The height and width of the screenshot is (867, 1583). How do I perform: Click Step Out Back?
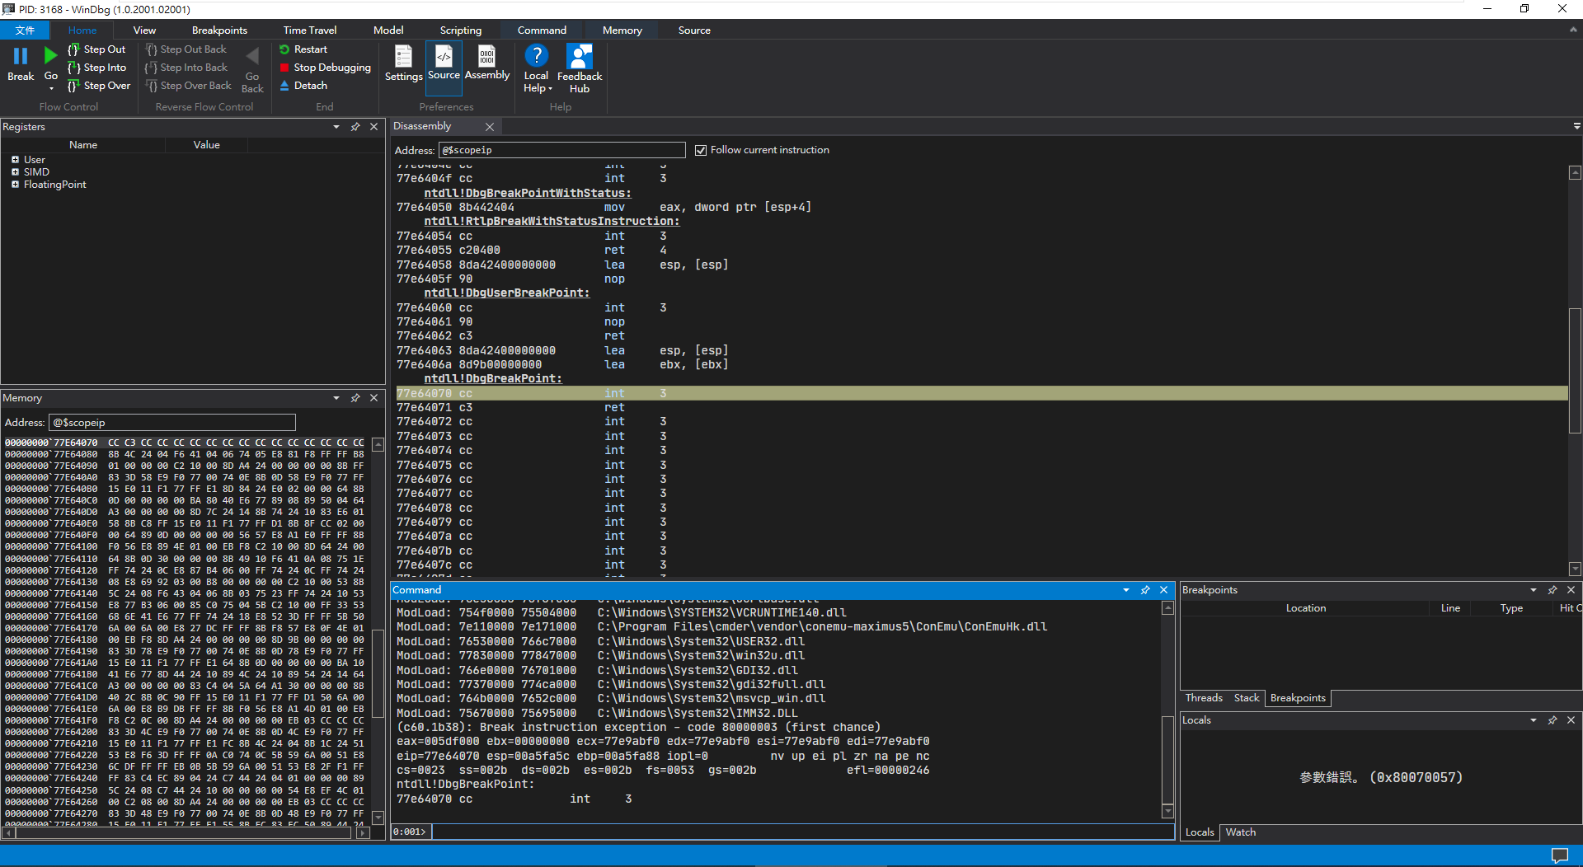click(x=186, y=49)
